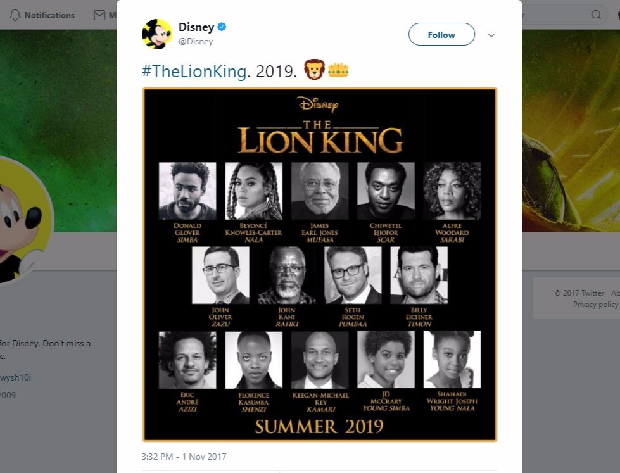Click the Notifications bell icon
The height and width of the screenshot is (473, 620).
pos(15,15)
